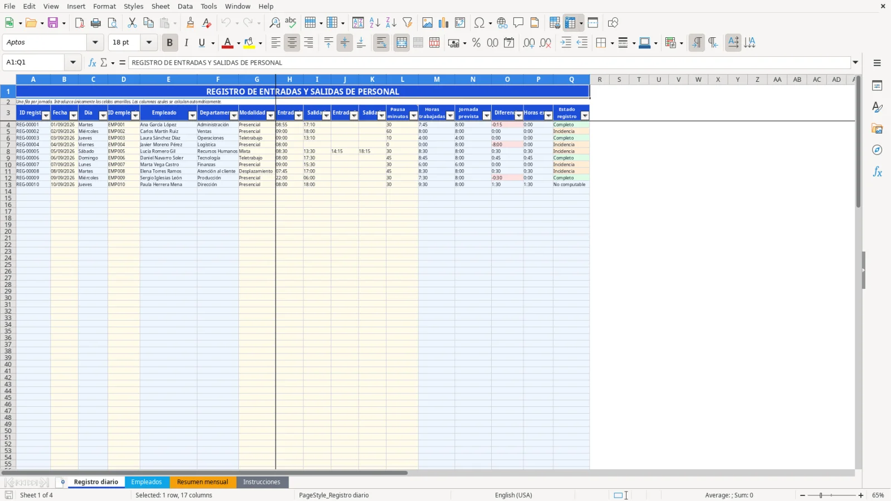Open Find and Replace icon
The height and width of the screenshot is (501, 891).
[275, 23]
